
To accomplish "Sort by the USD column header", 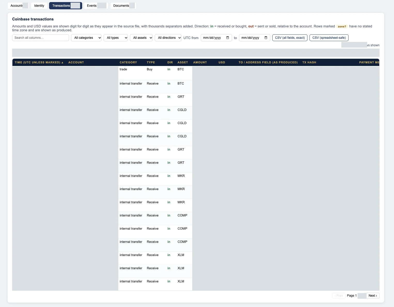I will [x=222, y=62].
